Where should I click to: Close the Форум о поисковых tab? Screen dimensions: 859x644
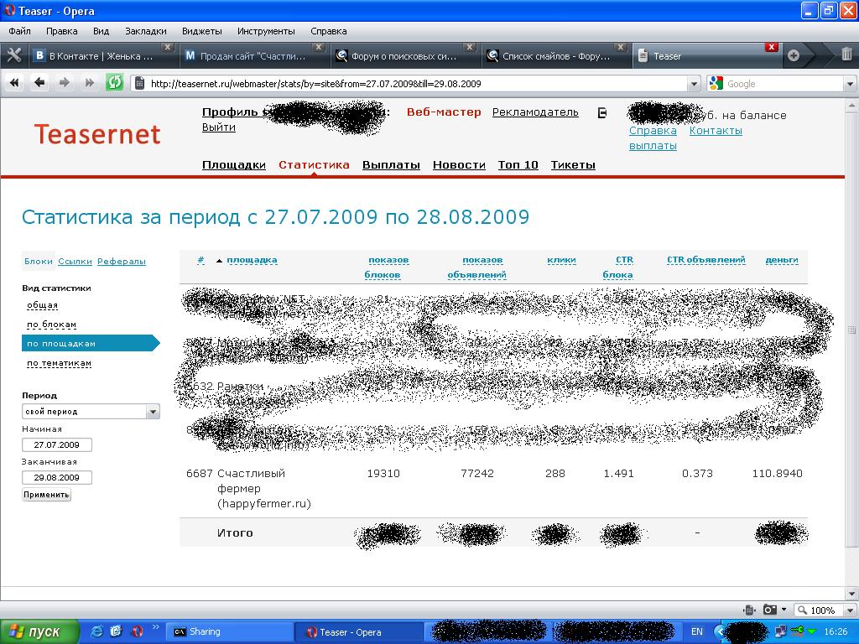(469, 47)
